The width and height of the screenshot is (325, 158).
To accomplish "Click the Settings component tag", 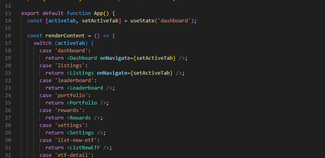I will point(82,132).
